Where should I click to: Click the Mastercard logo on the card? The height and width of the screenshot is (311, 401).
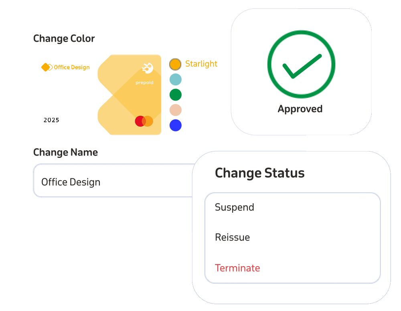click(x=144, y=121)
